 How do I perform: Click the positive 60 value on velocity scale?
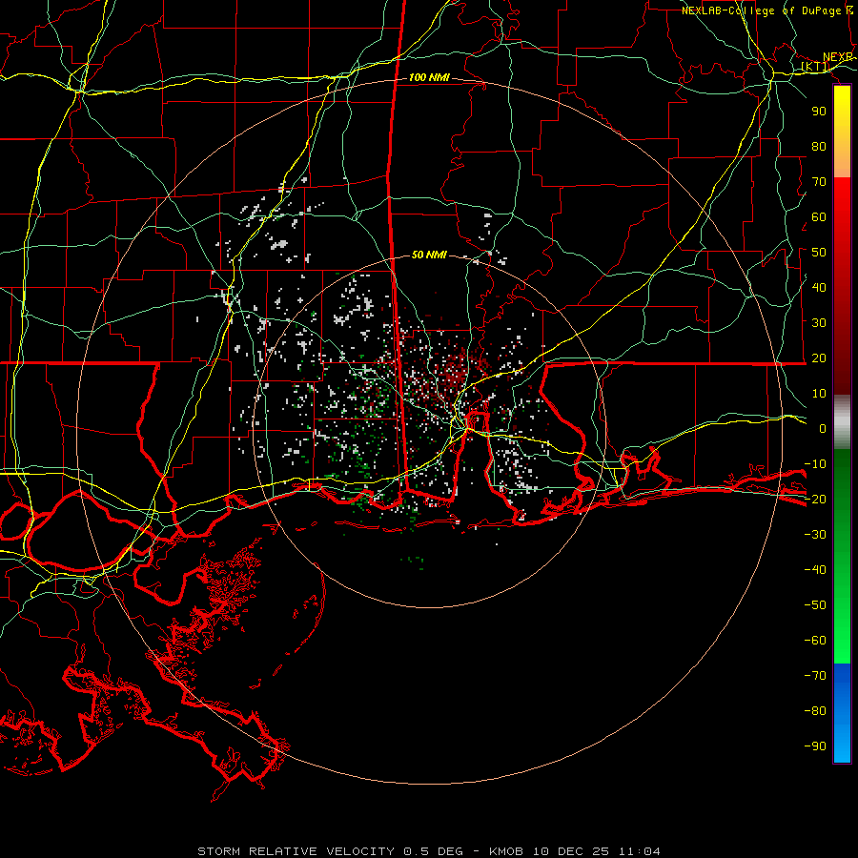[819, 217]
